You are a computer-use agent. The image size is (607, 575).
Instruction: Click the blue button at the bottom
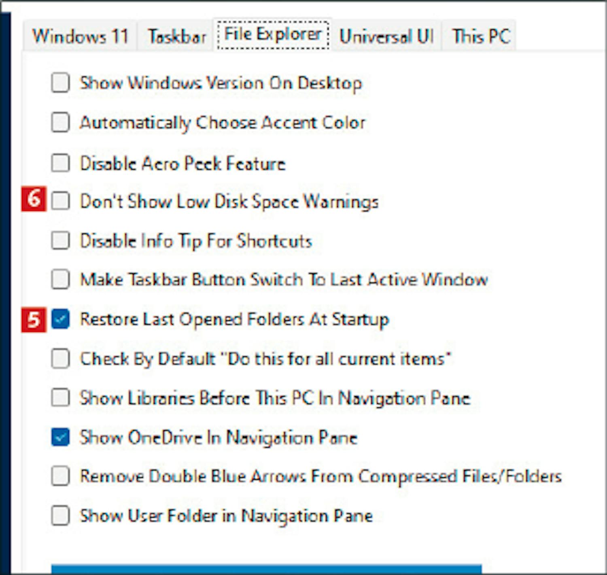(x=266, y=569)
